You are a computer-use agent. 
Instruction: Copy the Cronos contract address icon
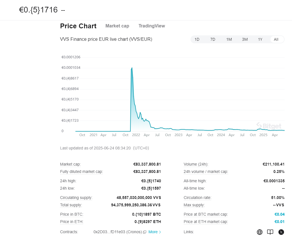click(x=145, y=232)
